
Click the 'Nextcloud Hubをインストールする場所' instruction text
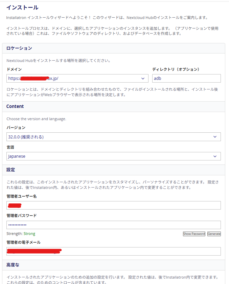coord(59,61)
